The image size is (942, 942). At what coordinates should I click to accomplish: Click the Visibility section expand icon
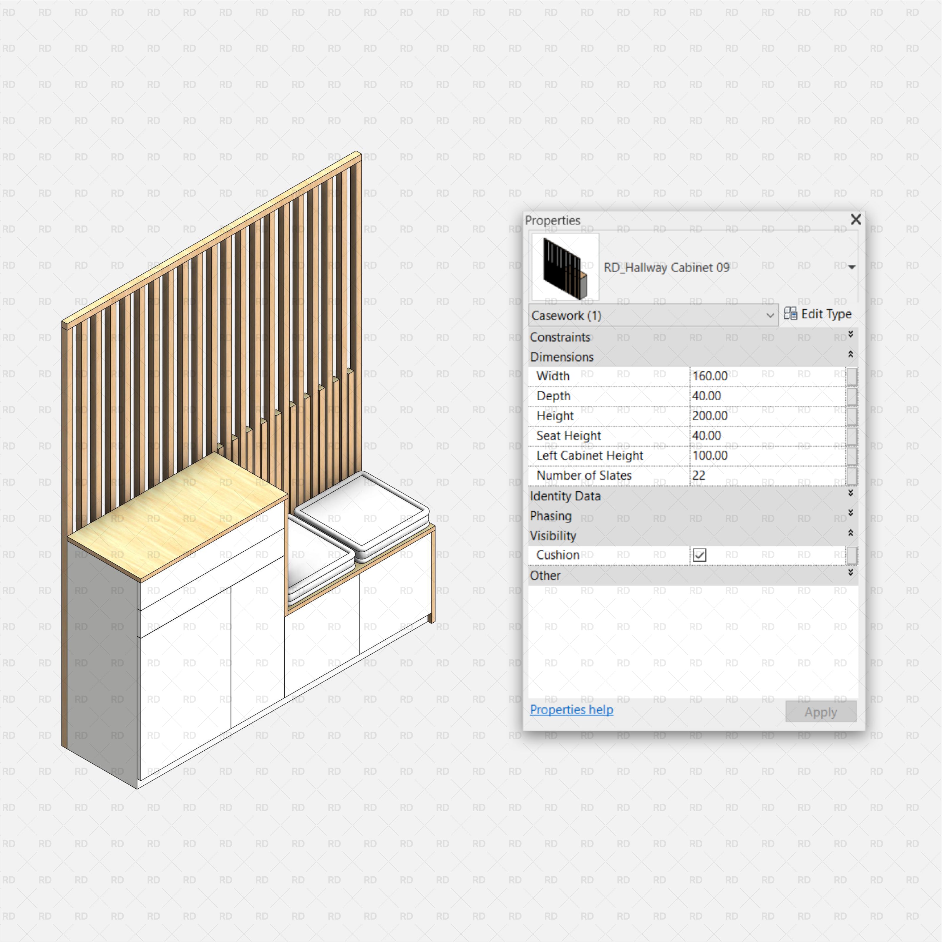click(x=849, y=535)
